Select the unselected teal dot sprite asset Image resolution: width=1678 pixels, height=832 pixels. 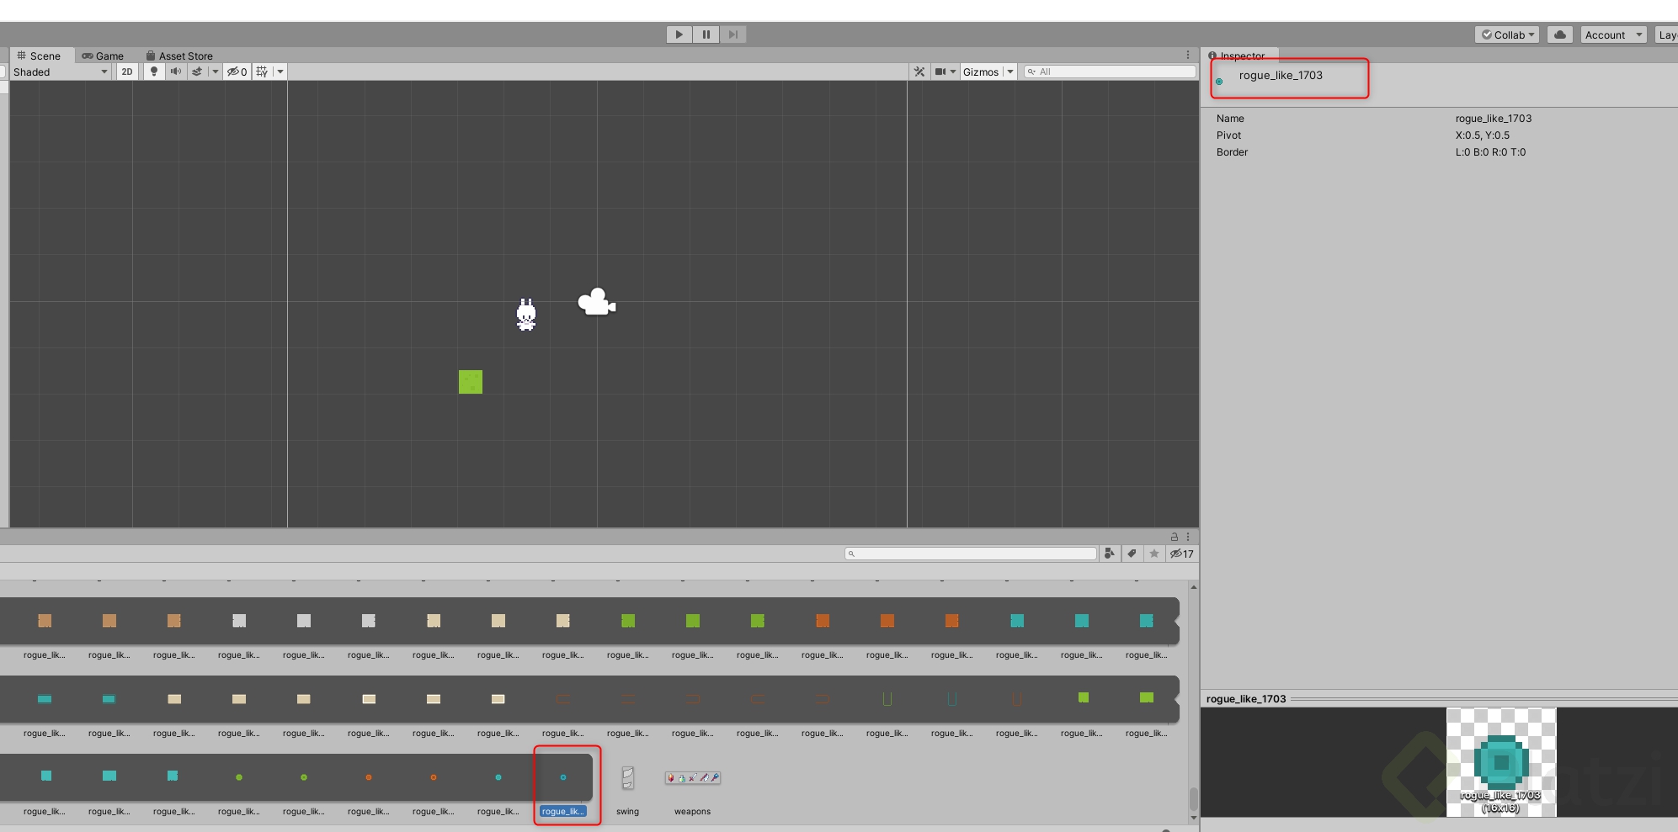(x=498, y=787)
